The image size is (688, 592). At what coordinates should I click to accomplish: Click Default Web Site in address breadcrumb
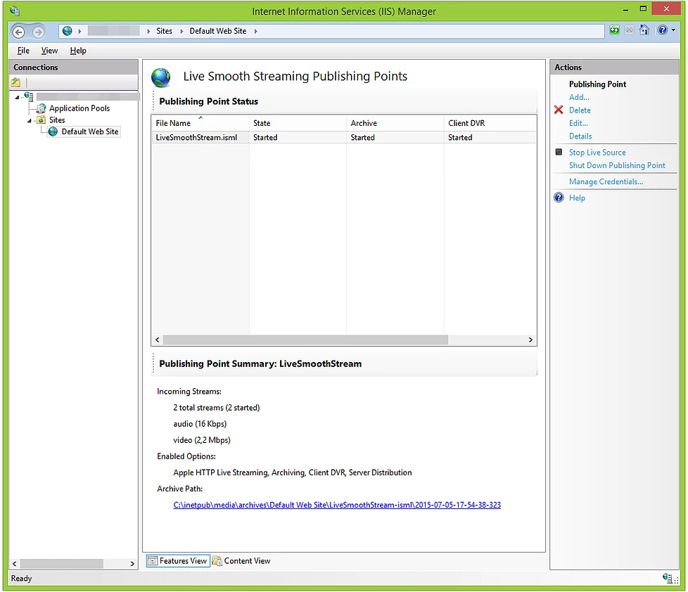point(217,31)
